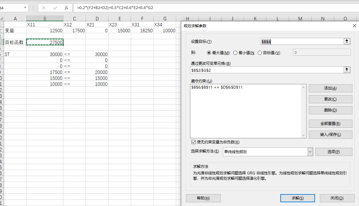Click the 求解 (Solve) button

tap(297, 198)
